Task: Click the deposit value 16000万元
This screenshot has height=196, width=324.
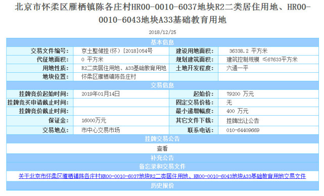Action: 94,120
